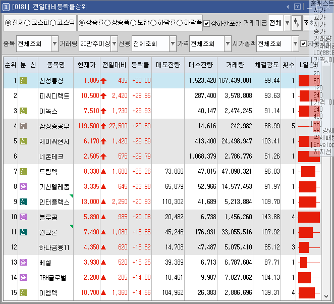The width and height of the screenshot is (334, 304).
Task: Click the 신 badge icon for 신성통상
Action: (x=23, y=81)
